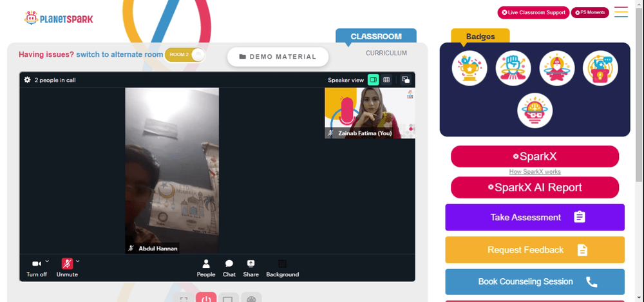Open SparkX

click(x=535, y=156)
